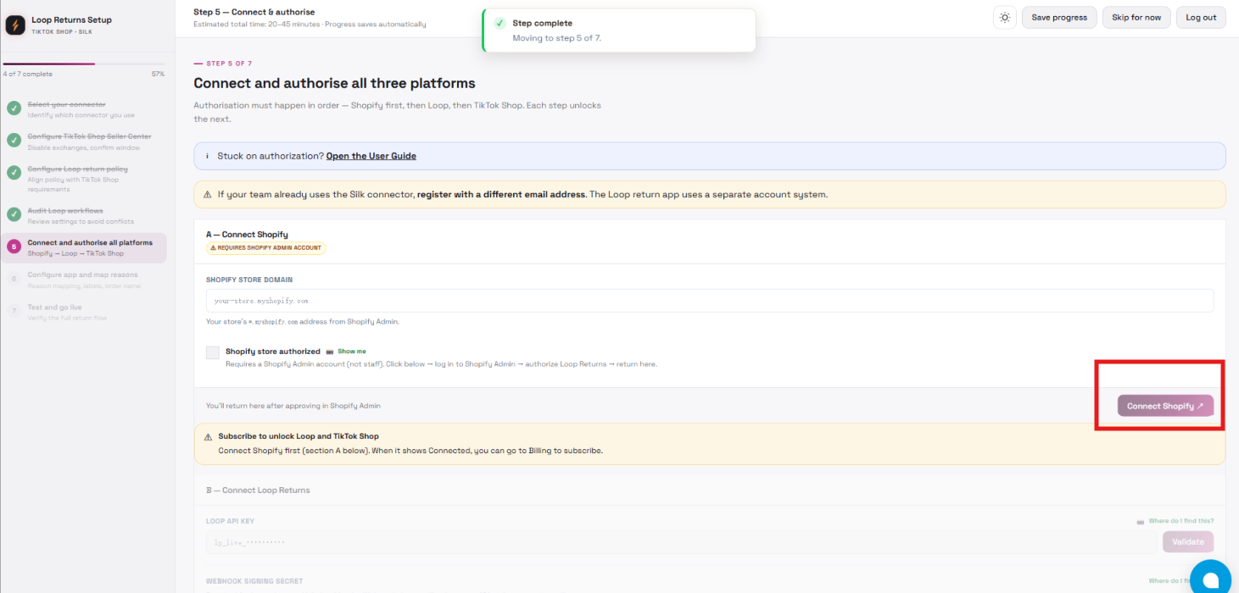
Task: Click the step 6 number badge
Action: tap(14, 279)
